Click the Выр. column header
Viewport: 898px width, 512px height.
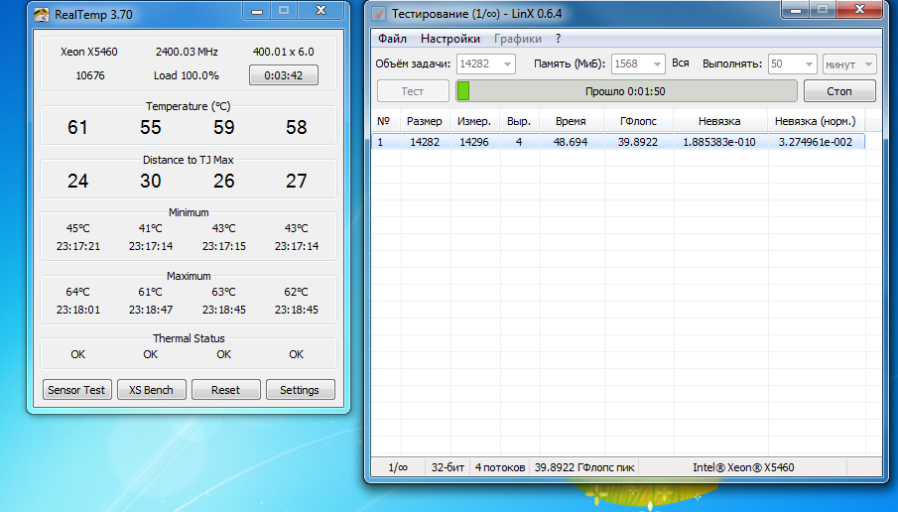coord(519,121)
